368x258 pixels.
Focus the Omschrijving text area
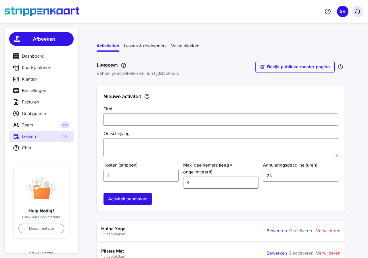click(221, 148)
